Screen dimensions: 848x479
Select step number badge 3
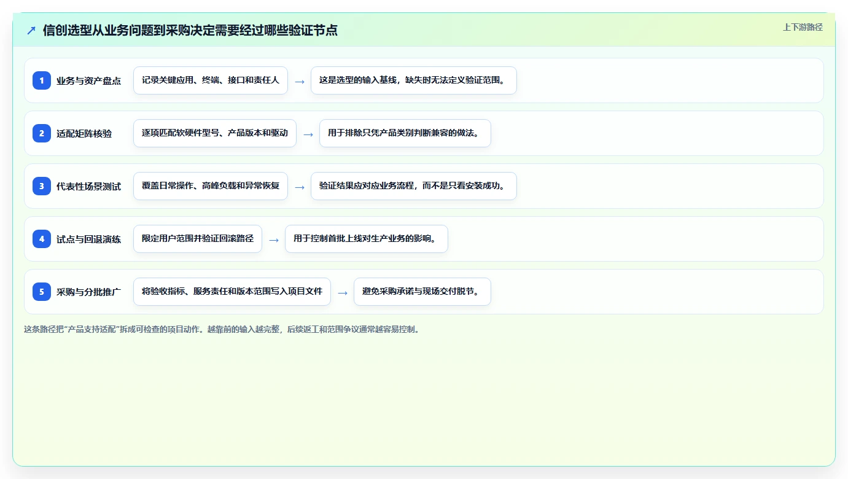[x=42, y=186]
